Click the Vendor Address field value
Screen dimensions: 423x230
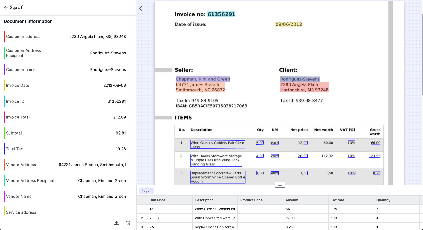92,165
